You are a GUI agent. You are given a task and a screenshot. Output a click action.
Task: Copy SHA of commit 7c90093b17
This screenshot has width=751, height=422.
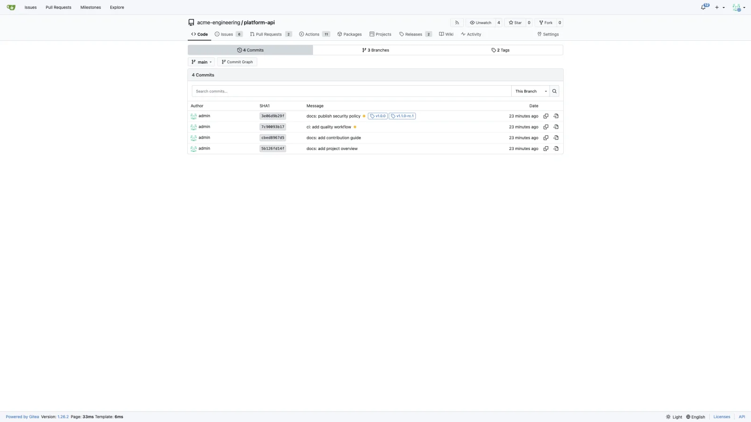[546, 127]
